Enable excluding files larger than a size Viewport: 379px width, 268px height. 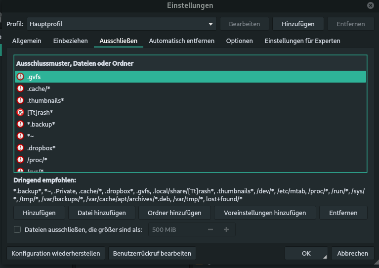tap(17, 229)
